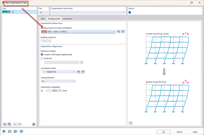Click the third bottom-left dialog toolbar icon
This screenshot has height=135, width=204.
[x=15, y=132]
